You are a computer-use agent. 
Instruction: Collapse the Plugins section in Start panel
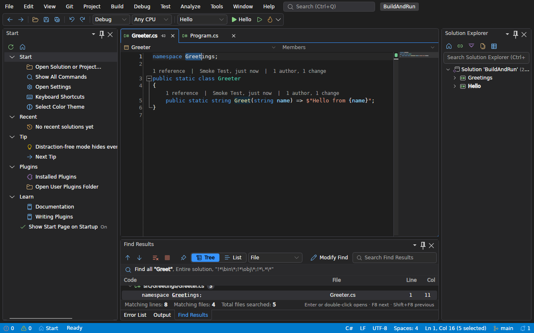[12, 167]
